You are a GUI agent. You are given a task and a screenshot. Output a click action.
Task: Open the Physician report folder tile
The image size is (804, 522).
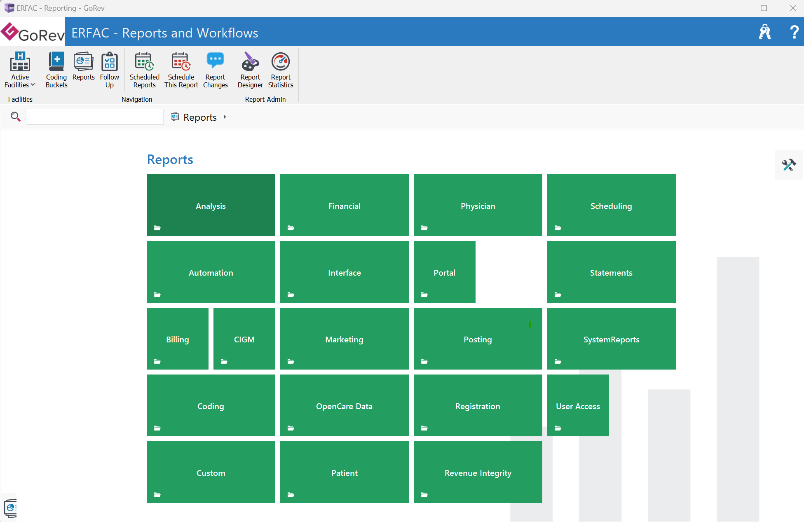click(478, 205)
